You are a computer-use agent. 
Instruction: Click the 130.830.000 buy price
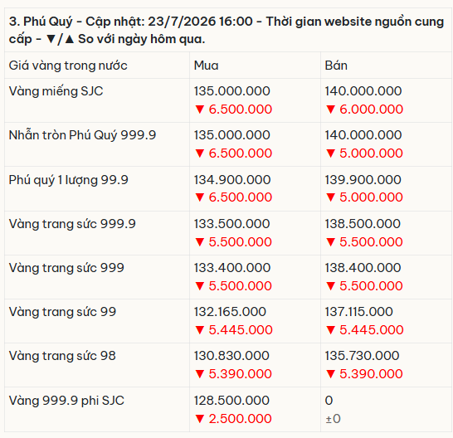[x=231, y=356]
